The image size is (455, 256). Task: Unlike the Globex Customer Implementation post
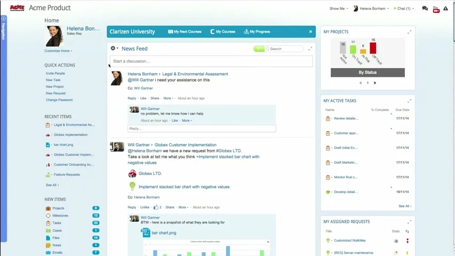145,207
